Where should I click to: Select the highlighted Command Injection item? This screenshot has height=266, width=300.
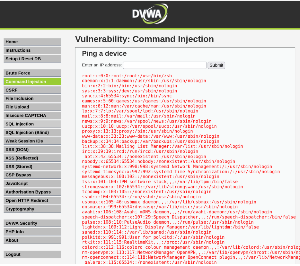(x=32, y=82)
